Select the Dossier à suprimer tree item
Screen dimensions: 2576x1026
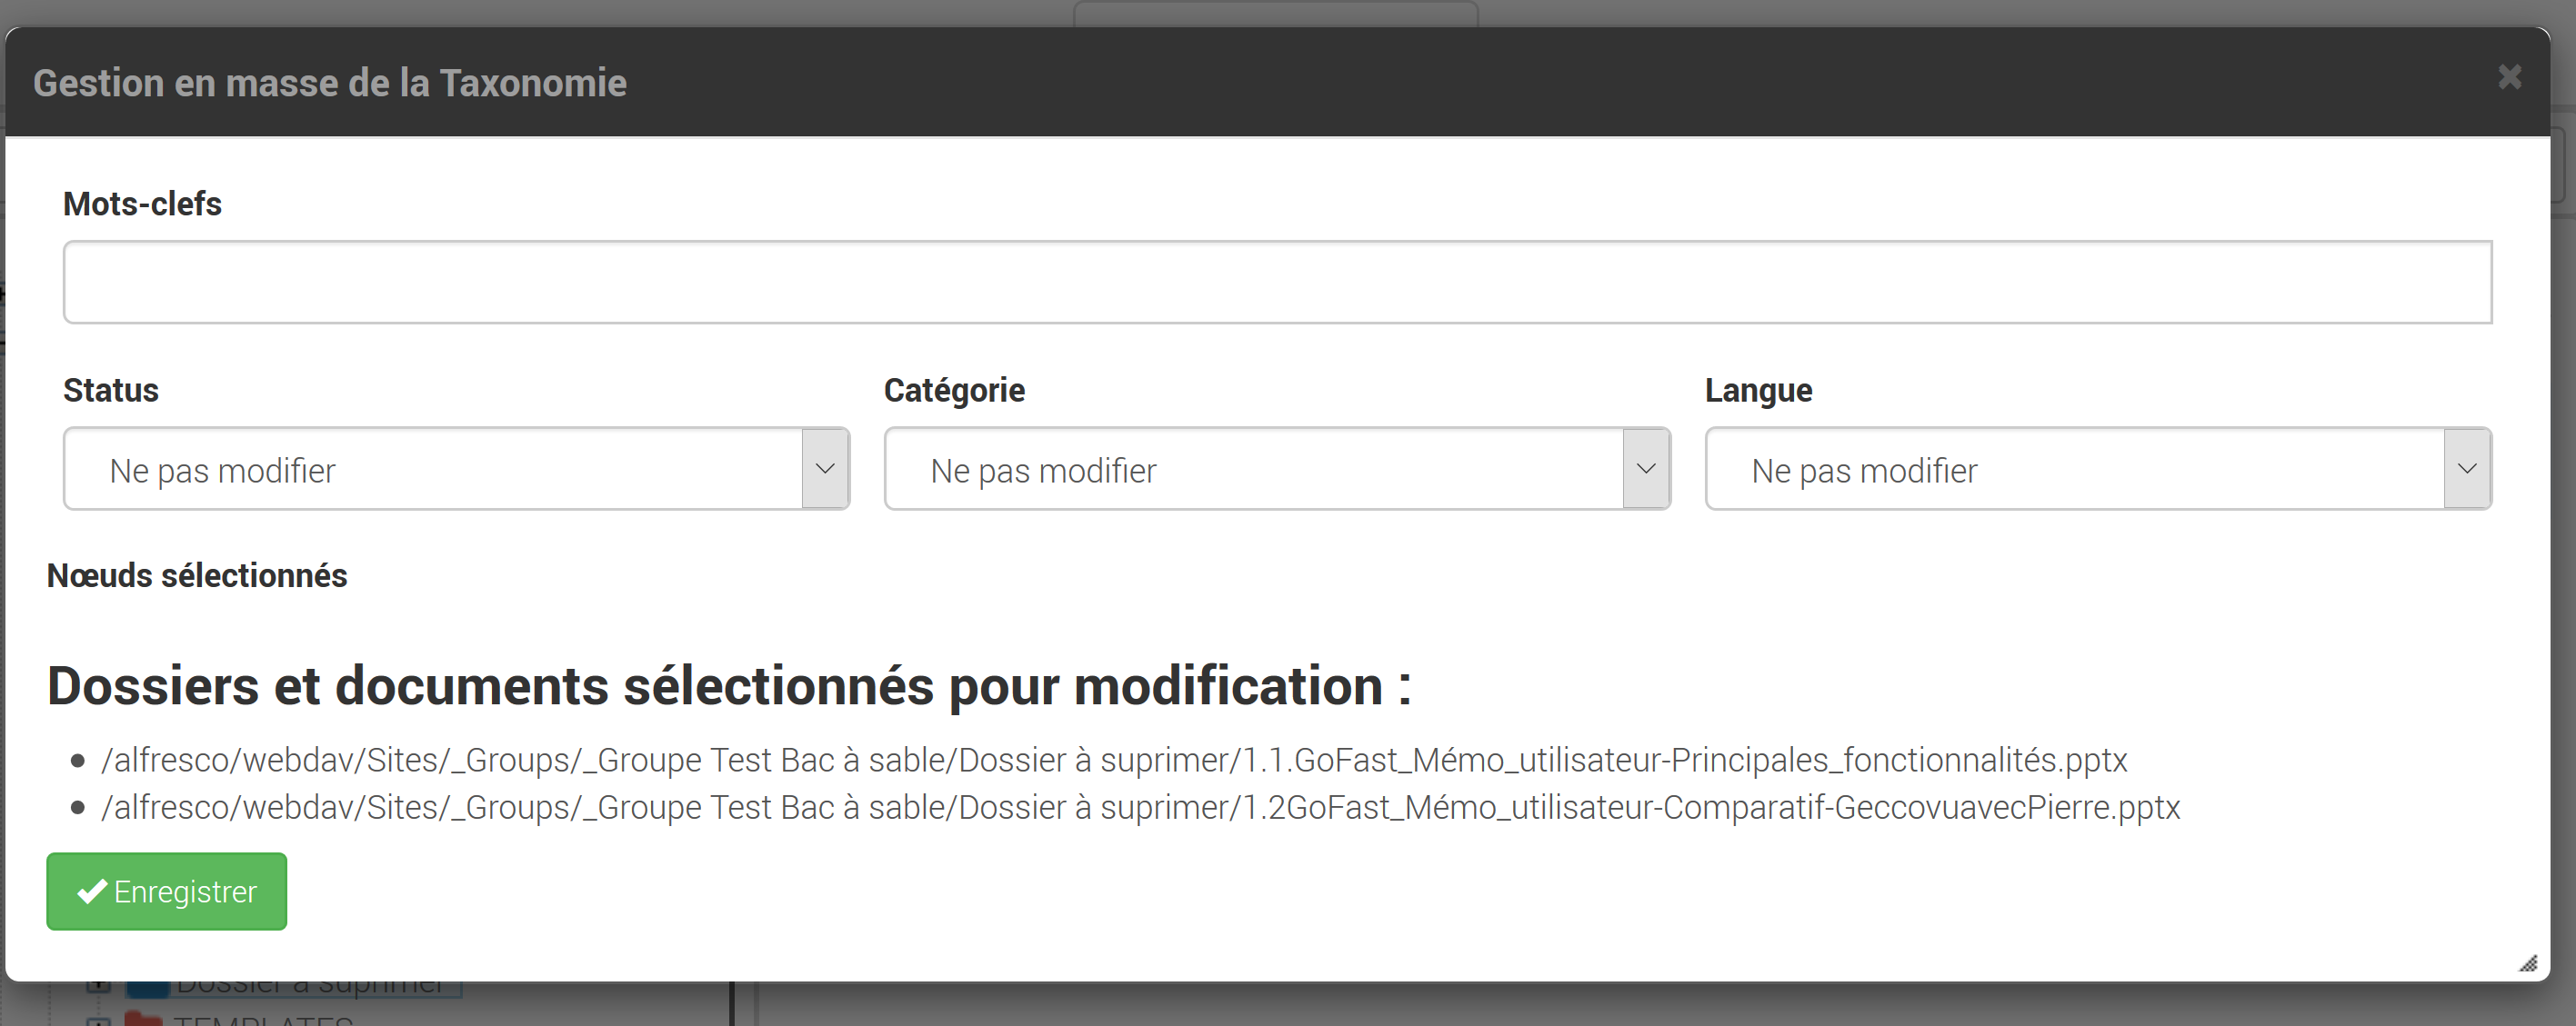click(310, 986)
